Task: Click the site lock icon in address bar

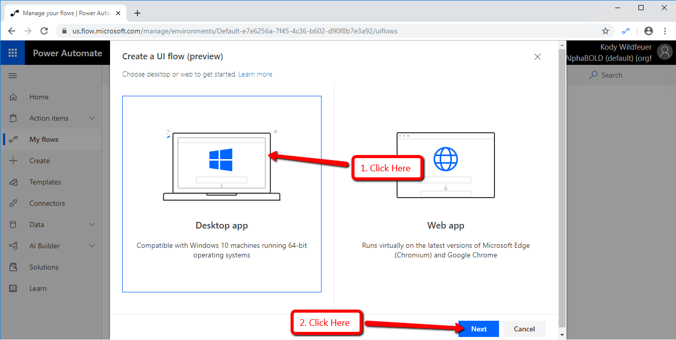Action: pos(64,31)
